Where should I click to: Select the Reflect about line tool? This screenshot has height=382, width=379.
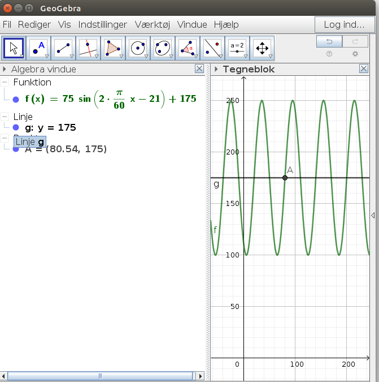click(x=212, y=48)
